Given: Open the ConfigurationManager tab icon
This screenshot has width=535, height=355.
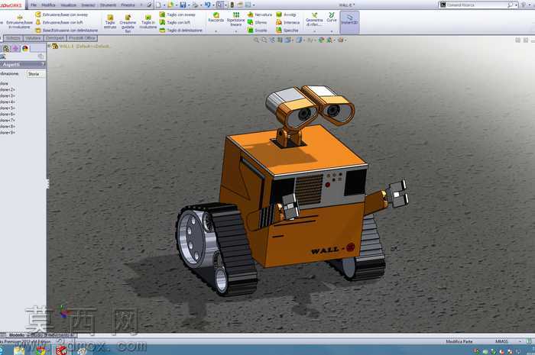Looking at the screenshot, I should 6,49.
